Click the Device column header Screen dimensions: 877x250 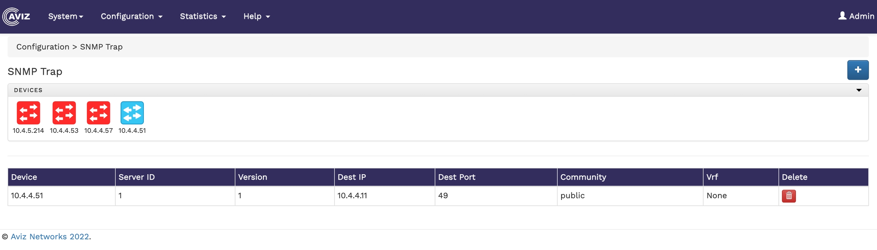coord(24,177)
